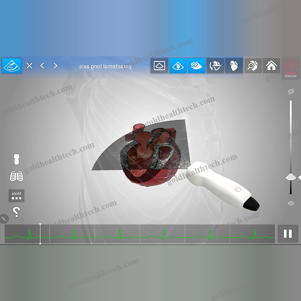
Task: Click the open eye icon below slider
Action: pyautogui.click(x=291, y=203)
